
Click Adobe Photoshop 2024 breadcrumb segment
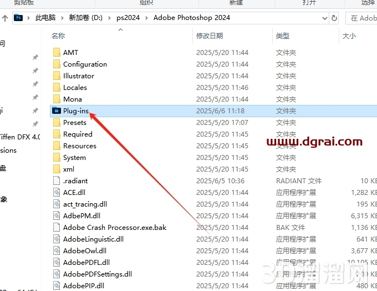click(x=192, y=18)
